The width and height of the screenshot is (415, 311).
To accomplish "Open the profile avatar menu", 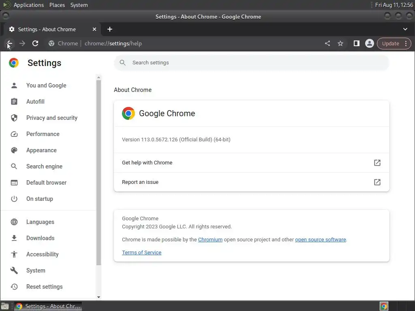I will (370, 43).
